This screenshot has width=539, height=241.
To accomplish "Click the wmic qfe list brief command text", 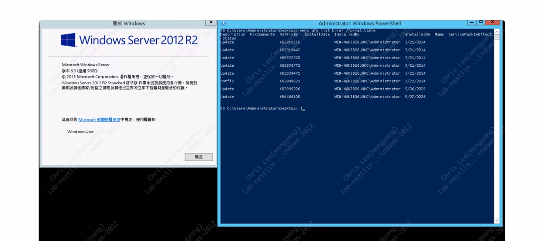I will point(337,30).
